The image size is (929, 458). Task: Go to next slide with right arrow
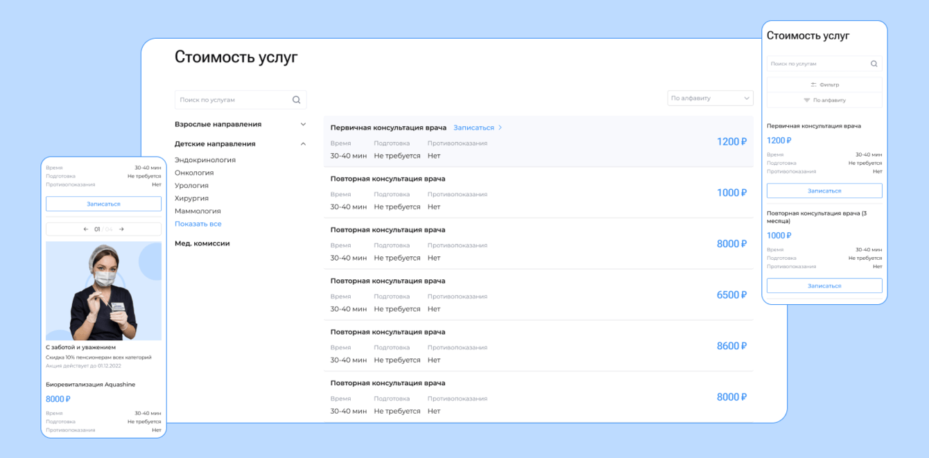(x=121, y=229)
